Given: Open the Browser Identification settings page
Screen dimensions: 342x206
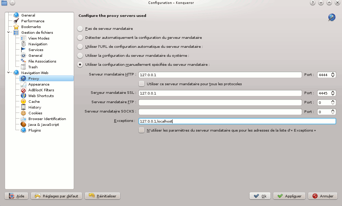Looking at the screenshot, I should click(47, 119).
